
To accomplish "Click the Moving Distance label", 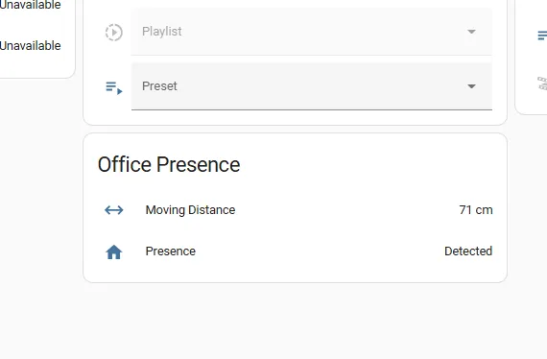I will pos(190,210).
